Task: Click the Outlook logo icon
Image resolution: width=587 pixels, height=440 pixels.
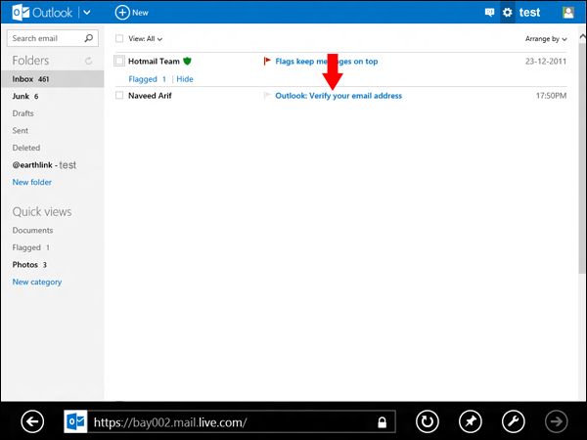Action: (21, 13)
